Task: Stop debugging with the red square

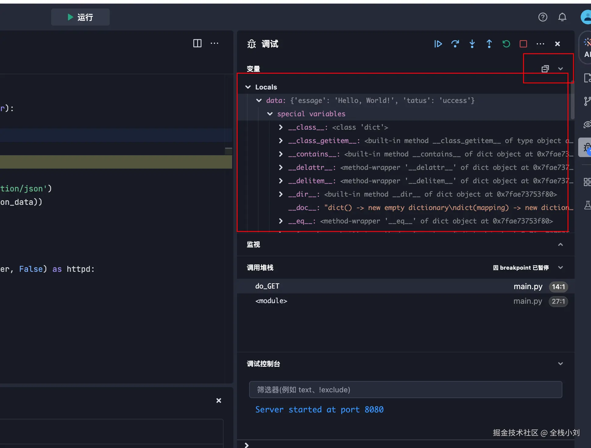Action: (x=523, y=44)
